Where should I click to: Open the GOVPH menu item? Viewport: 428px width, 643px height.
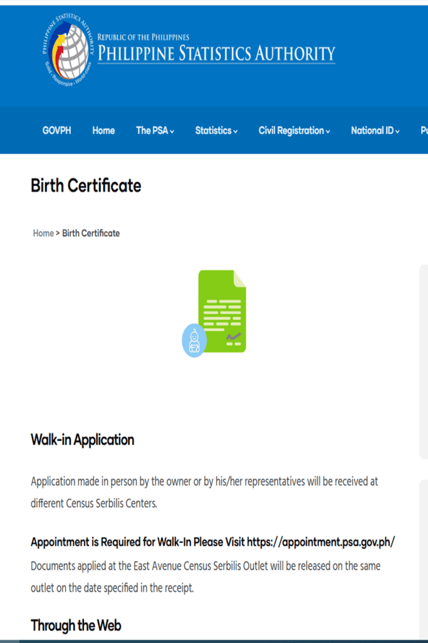click(x=56, y=131)
